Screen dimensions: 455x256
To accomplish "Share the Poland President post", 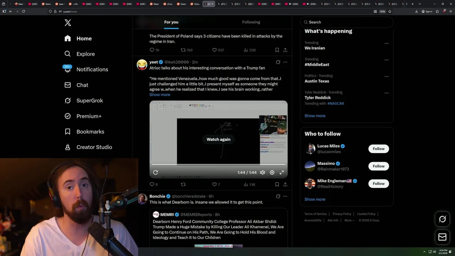I will click(285, 50).
